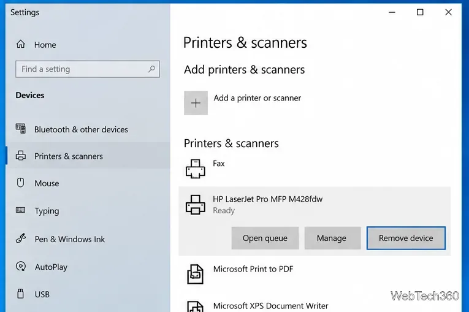The image size is (469, 312).
Task: Click the AutoPlay sidebar icon
Action: coord(21,266)
